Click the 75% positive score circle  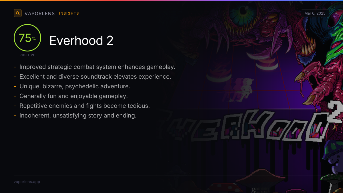coord(27,38)
